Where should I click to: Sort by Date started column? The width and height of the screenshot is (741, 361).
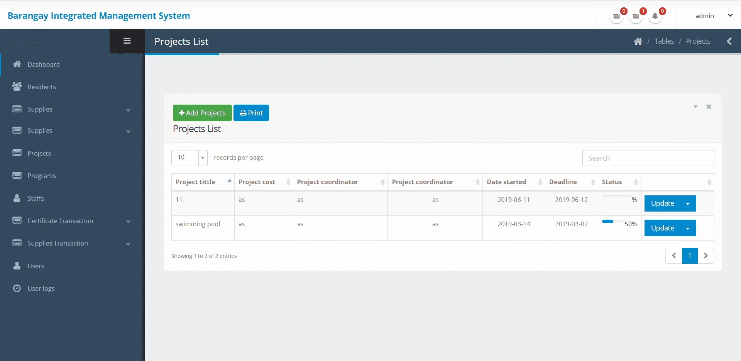pos(514,182)
